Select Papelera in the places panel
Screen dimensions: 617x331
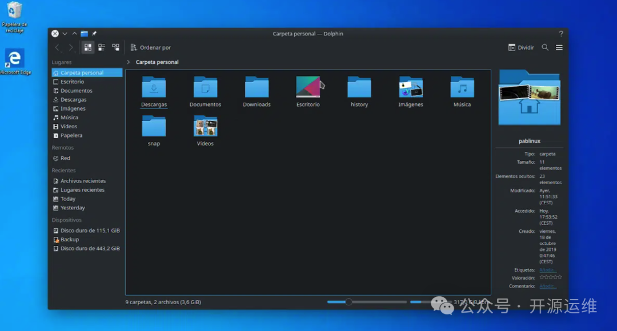click(71, 135)
